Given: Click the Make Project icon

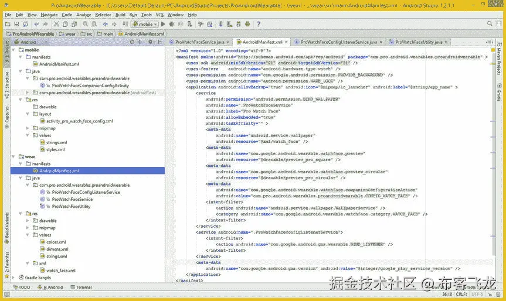Looking at the screenshot, I should [125, 24].
